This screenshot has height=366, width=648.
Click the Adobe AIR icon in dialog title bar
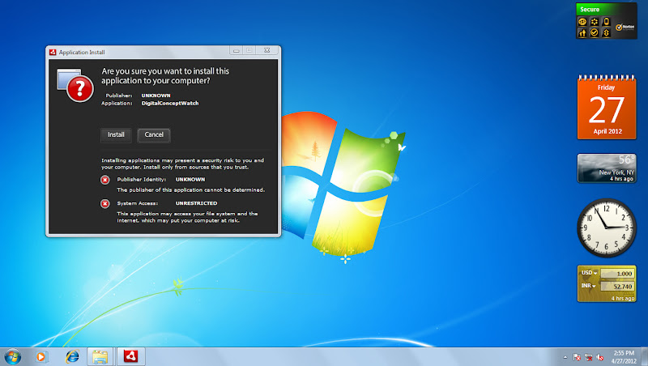(53, 52)
